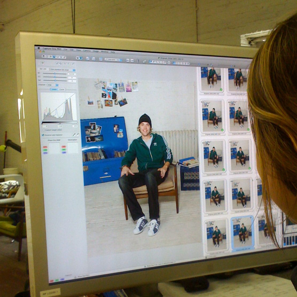
Task: Click the viewer layout toggle in the toolbar
Action: point(79,58)
